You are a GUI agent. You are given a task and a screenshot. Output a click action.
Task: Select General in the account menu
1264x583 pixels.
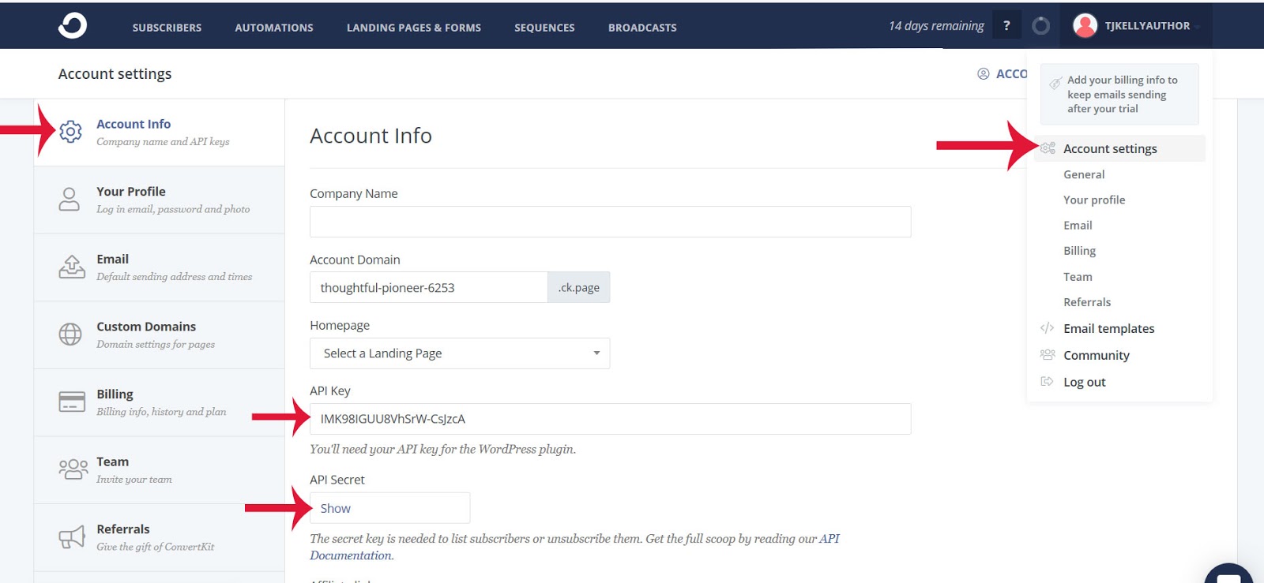click(x=1084, y=174)
